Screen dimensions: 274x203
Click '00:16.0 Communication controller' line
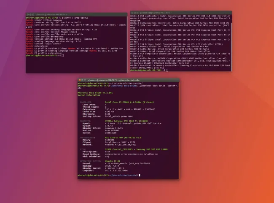tap(179, 23)
